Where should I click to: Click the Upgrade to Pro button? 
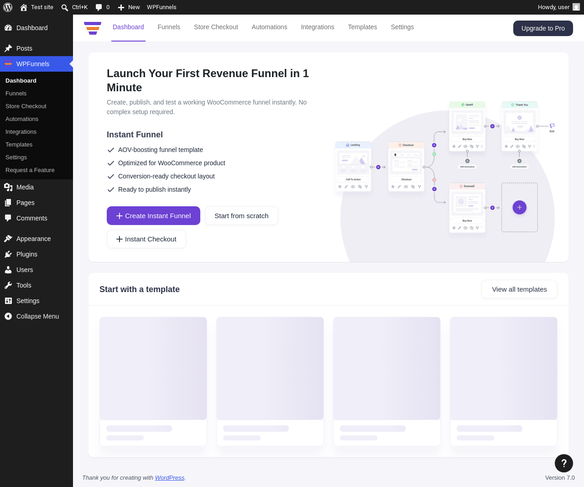click(x=543, y=28)
